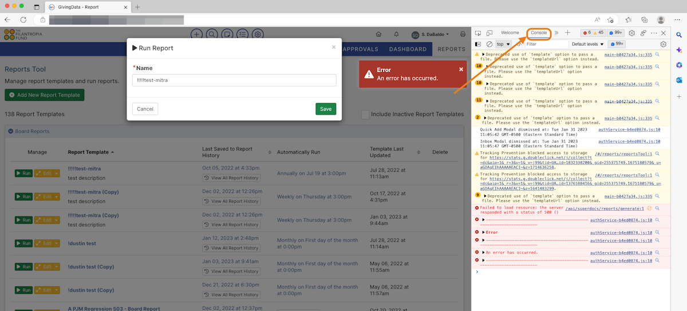Viewport: 687px width, 311px height.
Task: Open the magnifier search icon in app header
Action: click(x=212, y=34)
